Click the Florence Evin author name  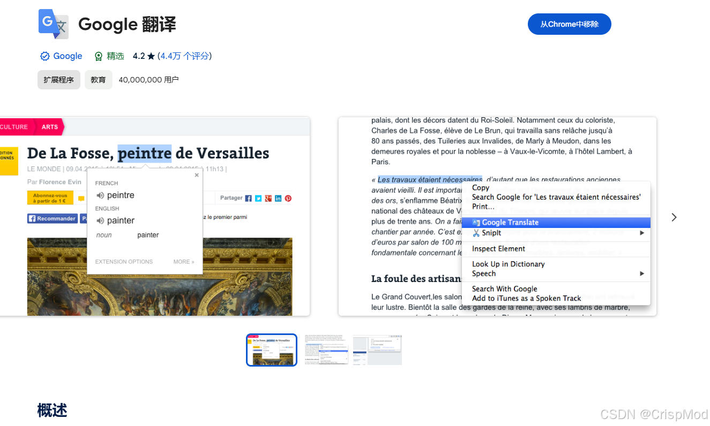[x=60, y=182]
